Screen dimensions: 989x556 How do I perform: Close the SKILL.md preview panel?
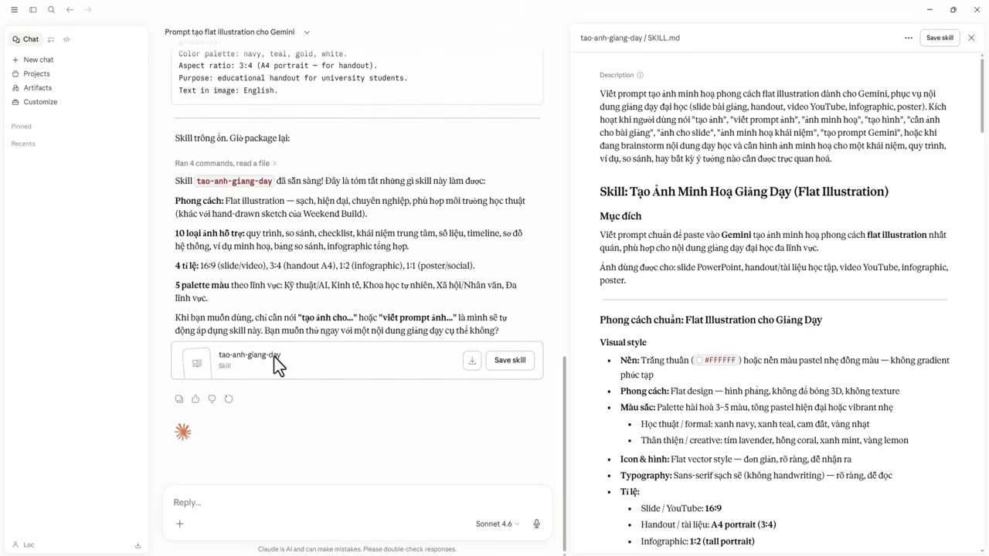pyautogui.click(x=971, y=38)
